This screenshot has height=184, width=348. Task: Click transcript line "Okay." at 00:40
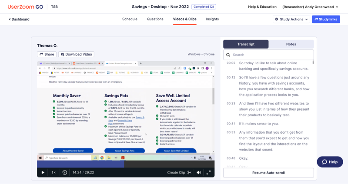244,158
